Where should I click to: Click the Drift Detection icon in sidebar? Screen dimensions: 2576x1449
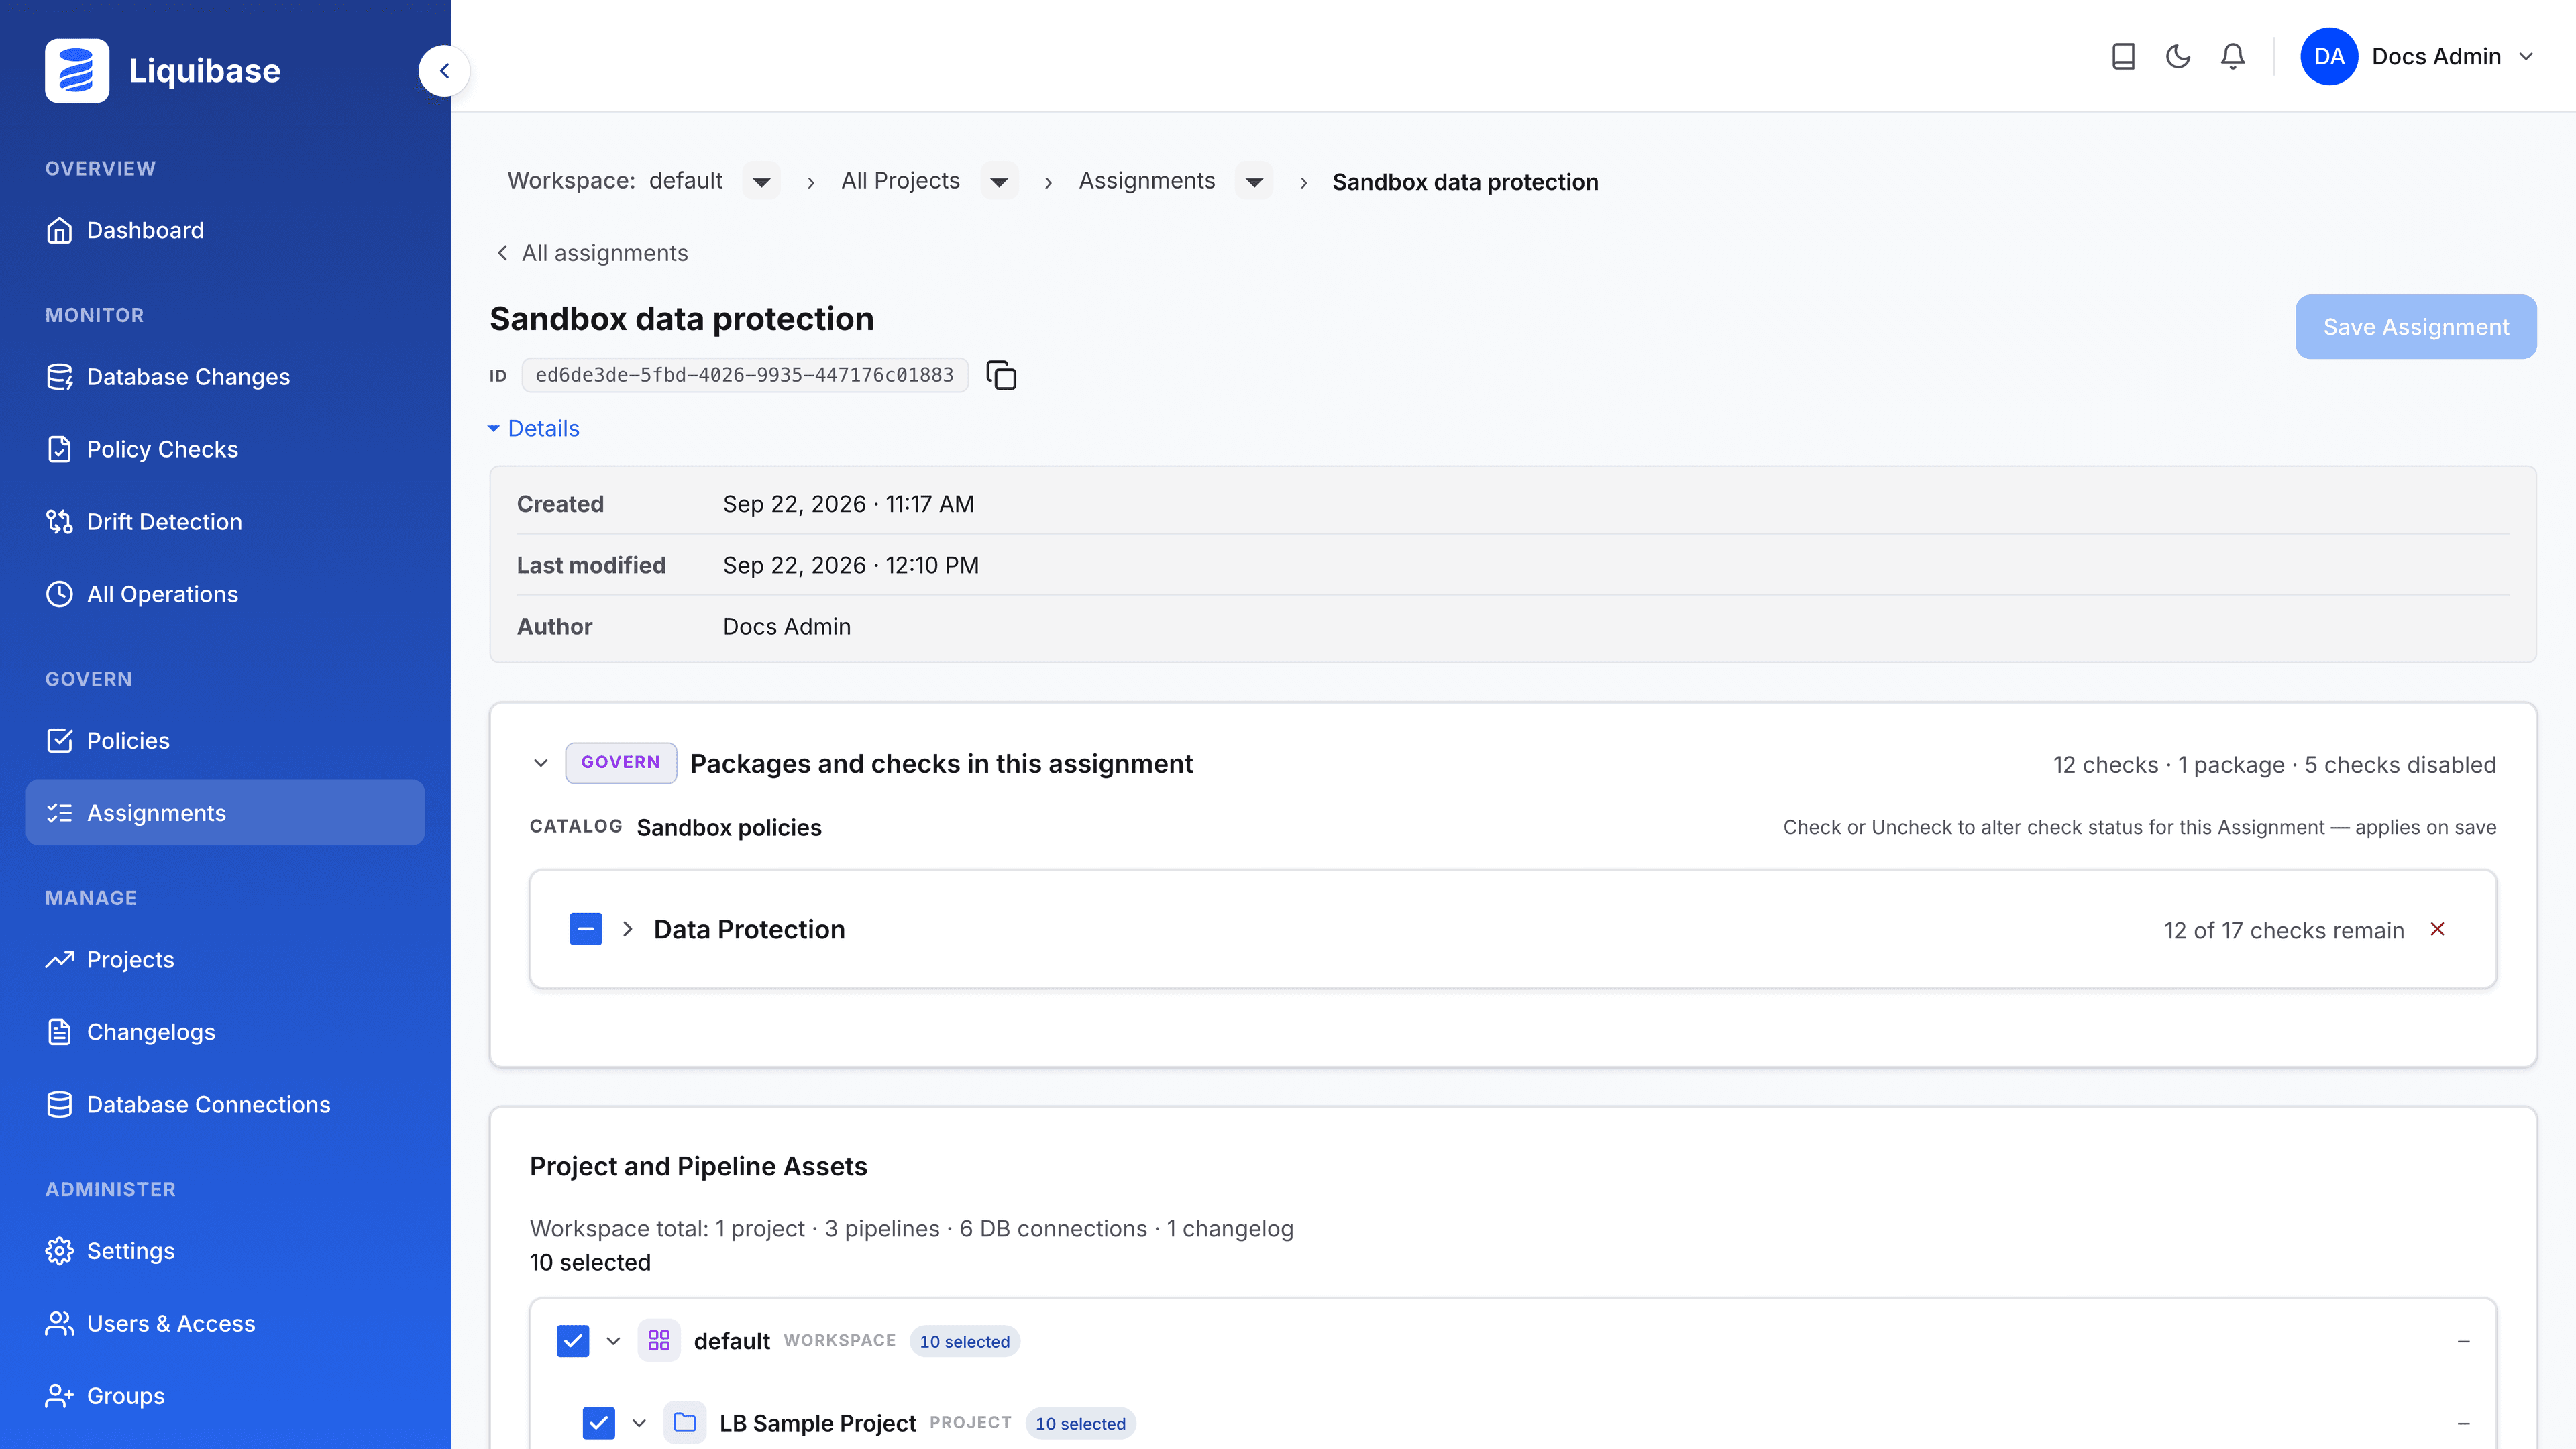click(59, 522)
